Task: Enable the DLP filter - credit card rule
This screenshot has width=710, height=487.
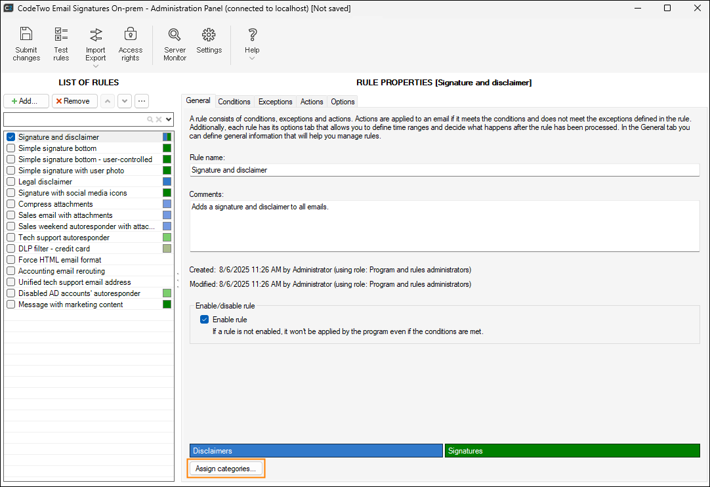Action: (11, 249)
